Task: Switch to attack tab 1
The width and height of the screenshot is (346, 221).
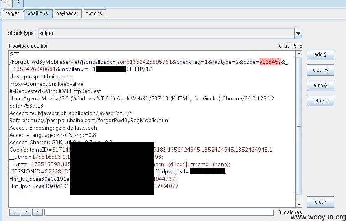Action: (6, 2)
